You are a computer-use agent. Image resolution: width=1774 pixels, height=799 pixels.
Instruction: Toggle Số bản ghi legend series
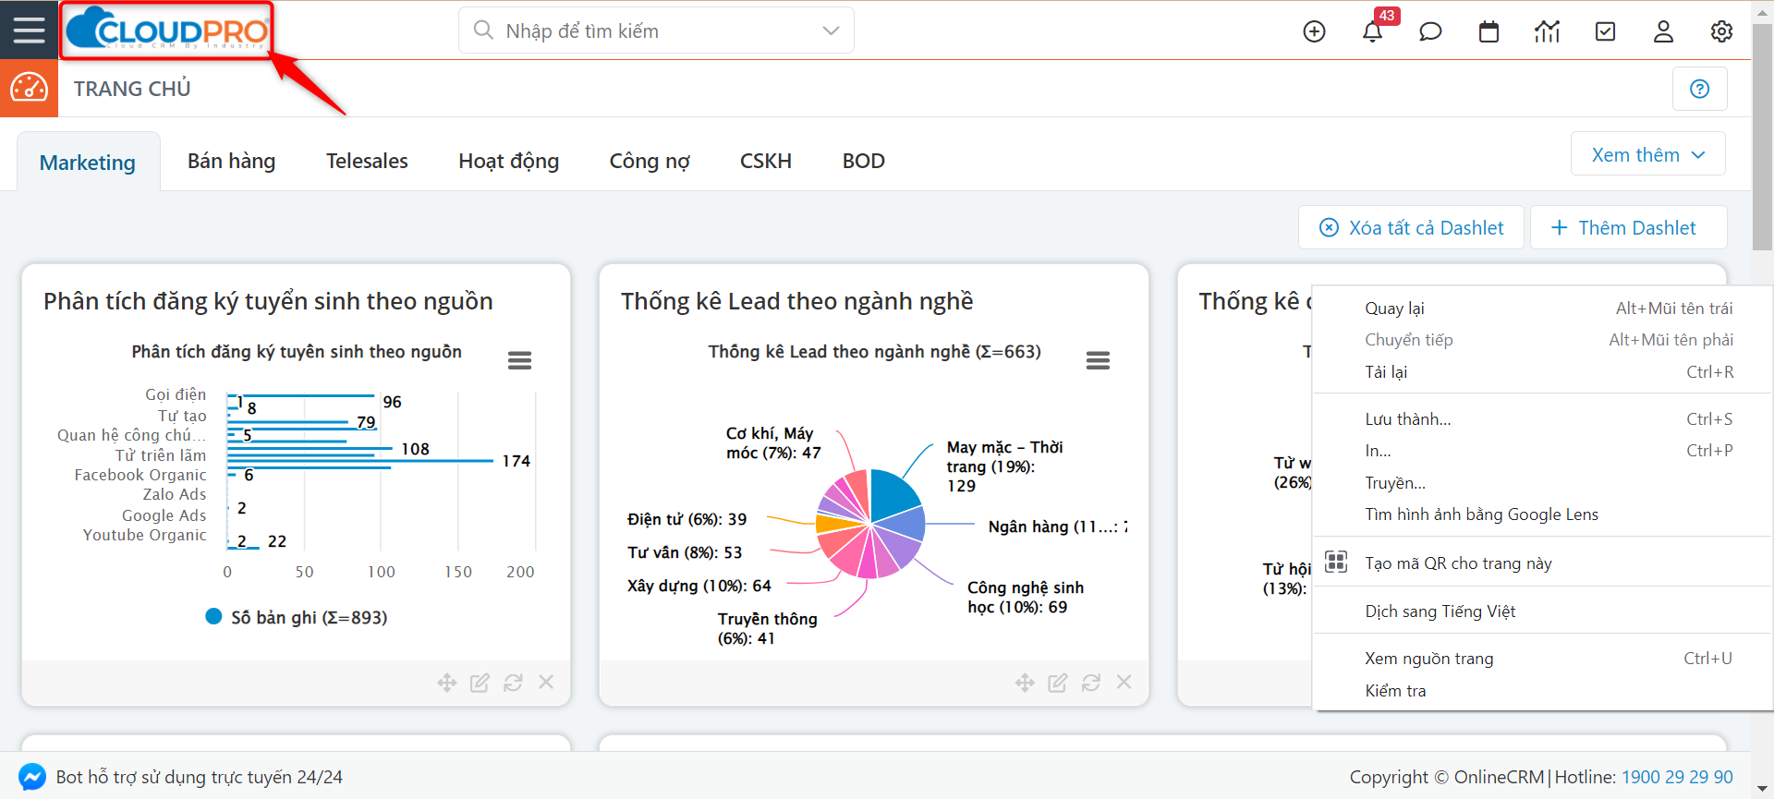[x=296, y=617]
